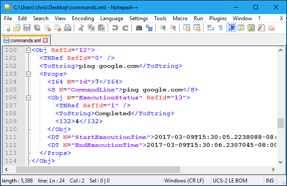Toggle the indent guide button
Screen dimensions: 287x186
[230, 28]
